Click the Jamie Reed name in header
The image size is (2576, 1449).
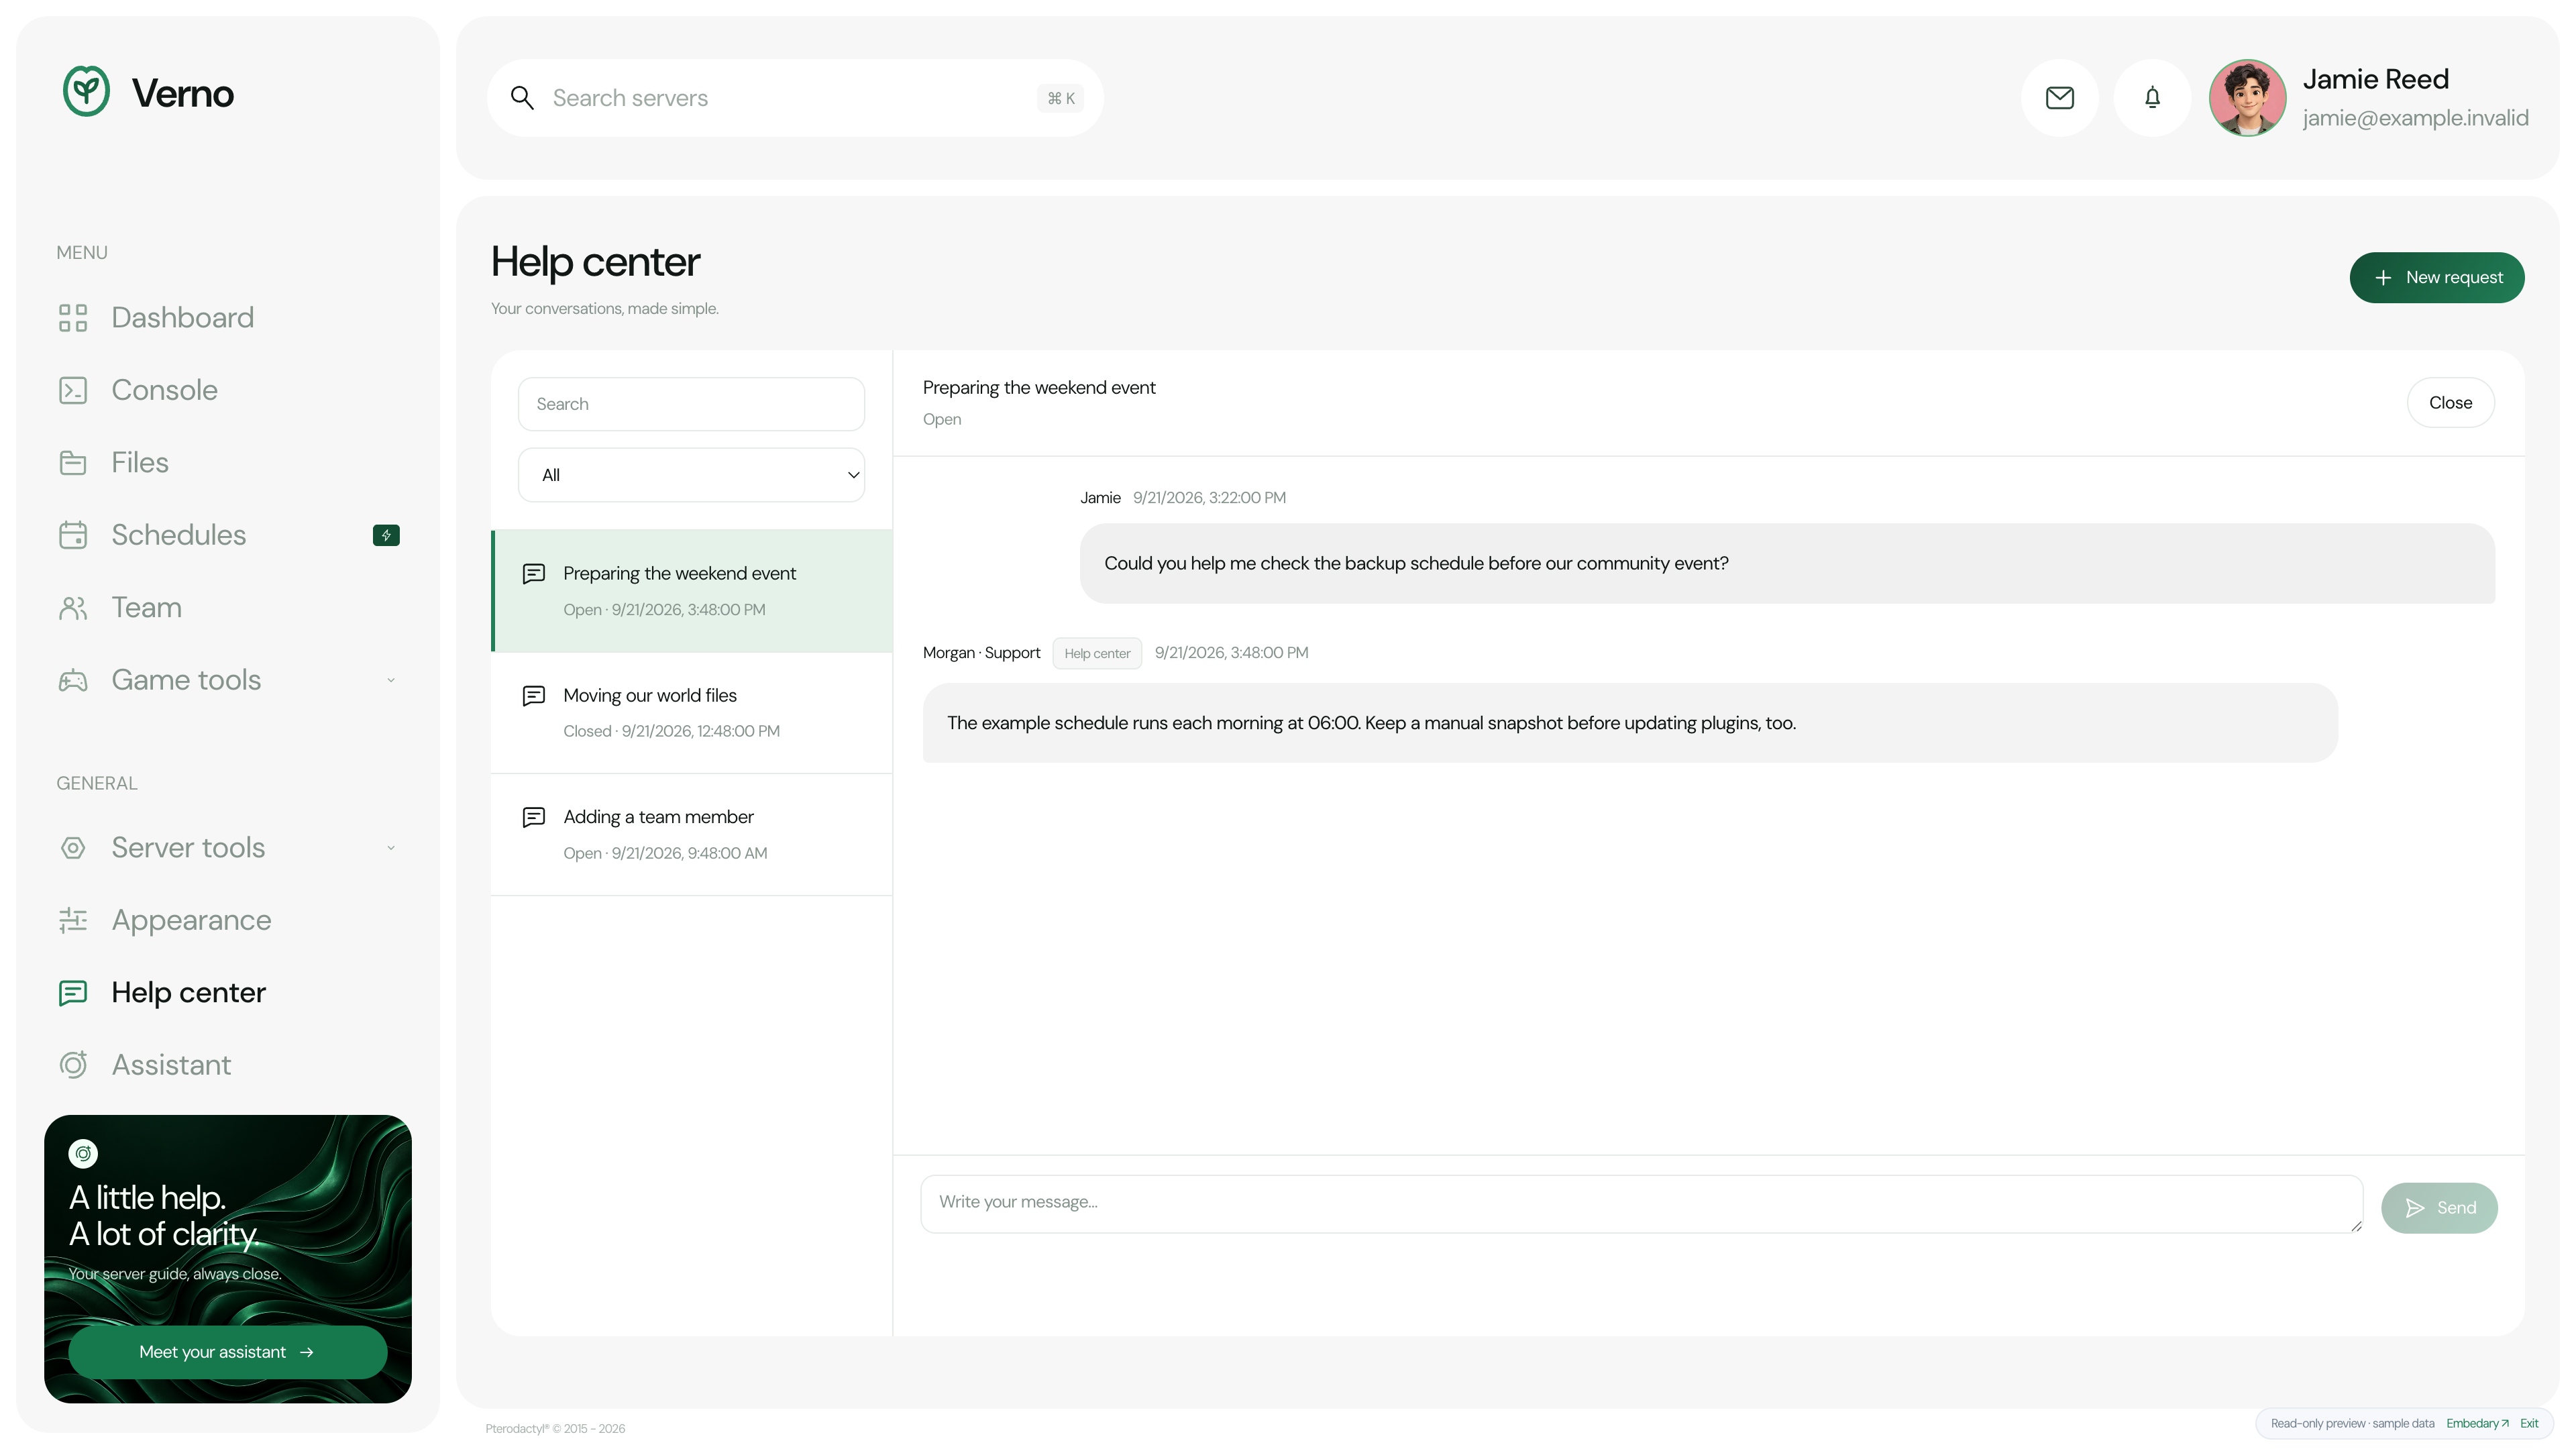pyautogui.click(x=2375, y=79)
